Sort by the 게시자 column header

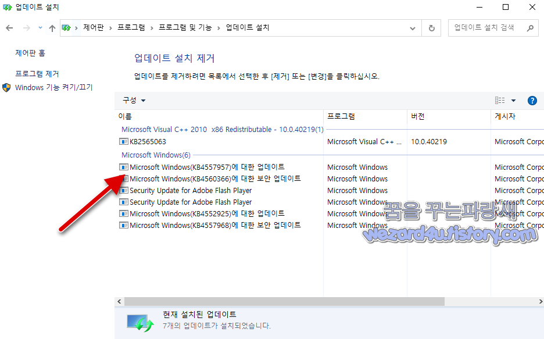pyautogui.click(x=517, y=116)
